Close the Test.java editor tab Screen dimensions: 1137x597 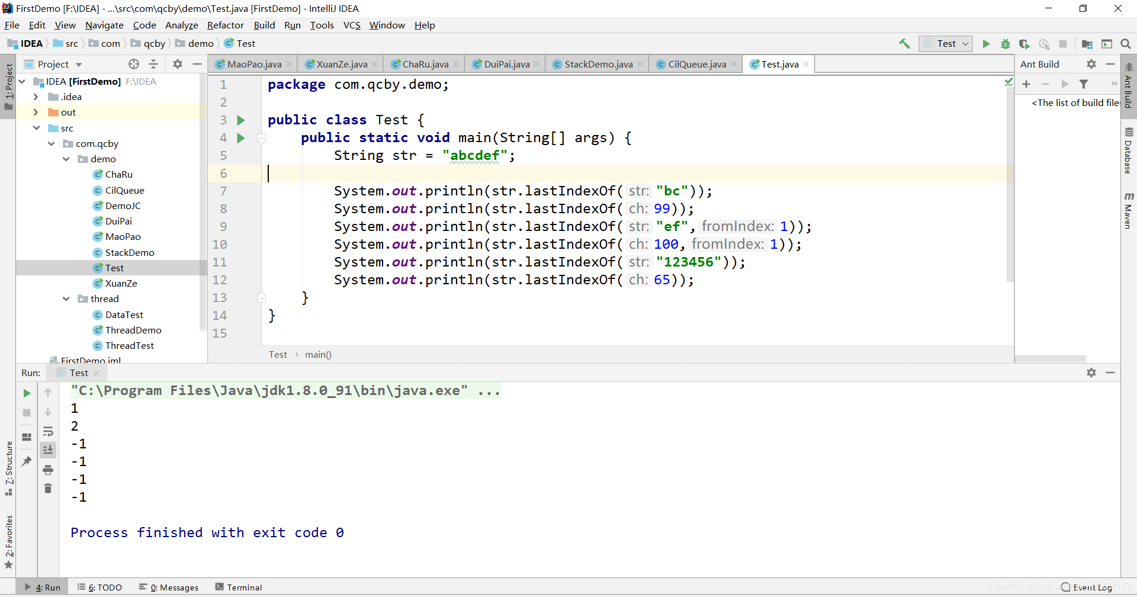[806, 64]
